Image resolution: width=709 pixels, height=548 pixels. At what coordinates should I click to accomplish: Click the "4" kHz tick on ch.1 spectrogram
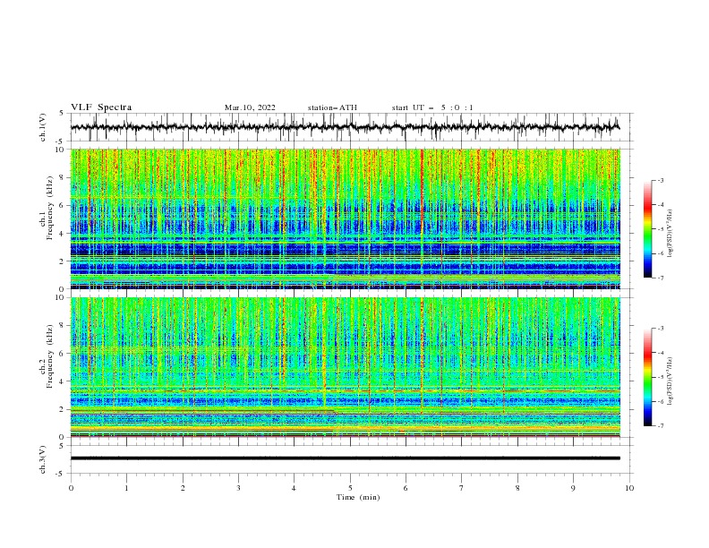click(x=63, y=234)
